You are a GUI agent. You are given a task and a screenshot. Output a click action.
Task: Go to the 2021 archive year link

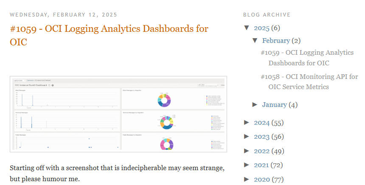pos(261,165)
